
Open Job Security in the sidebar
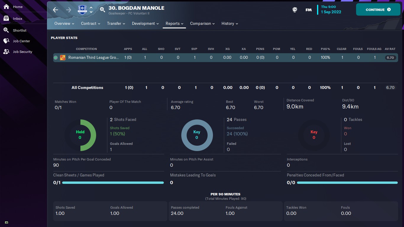[x=22, y=52]
